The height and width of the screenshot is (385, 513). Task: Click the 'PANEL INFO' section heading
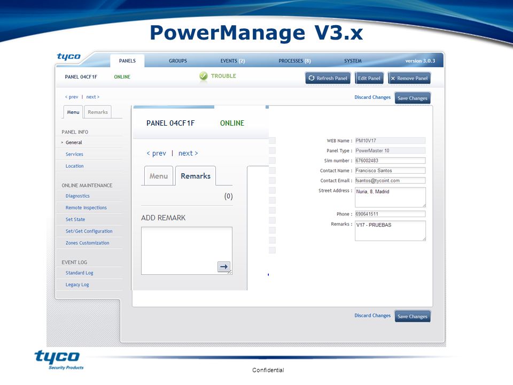click(x=75, y=132)
